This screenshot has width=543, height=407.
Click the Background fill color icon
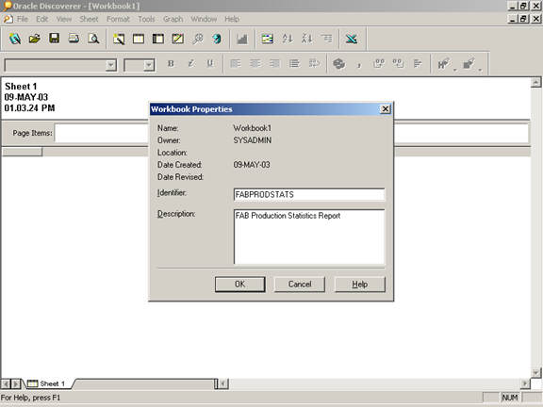(x=469, y=64)
